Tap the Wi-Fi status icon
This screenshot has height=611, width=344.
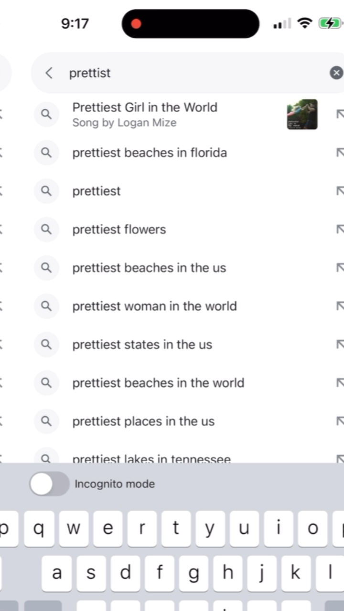point(304,23)
